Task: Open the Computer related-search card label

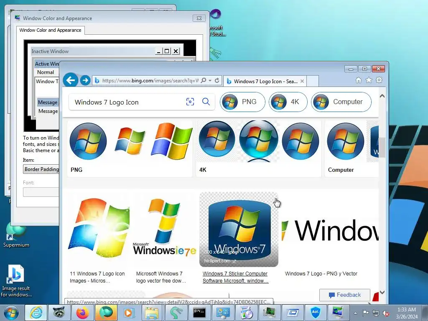Action: pos(341,170)
